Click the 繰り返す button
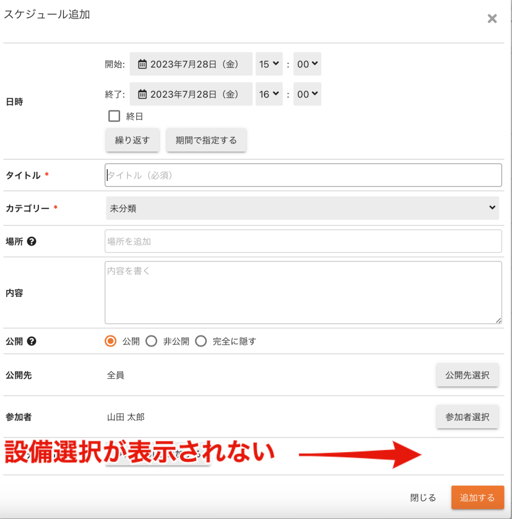The height and width of the screenshot is (519, 512). pyautogui.click(x=132, y=140)
